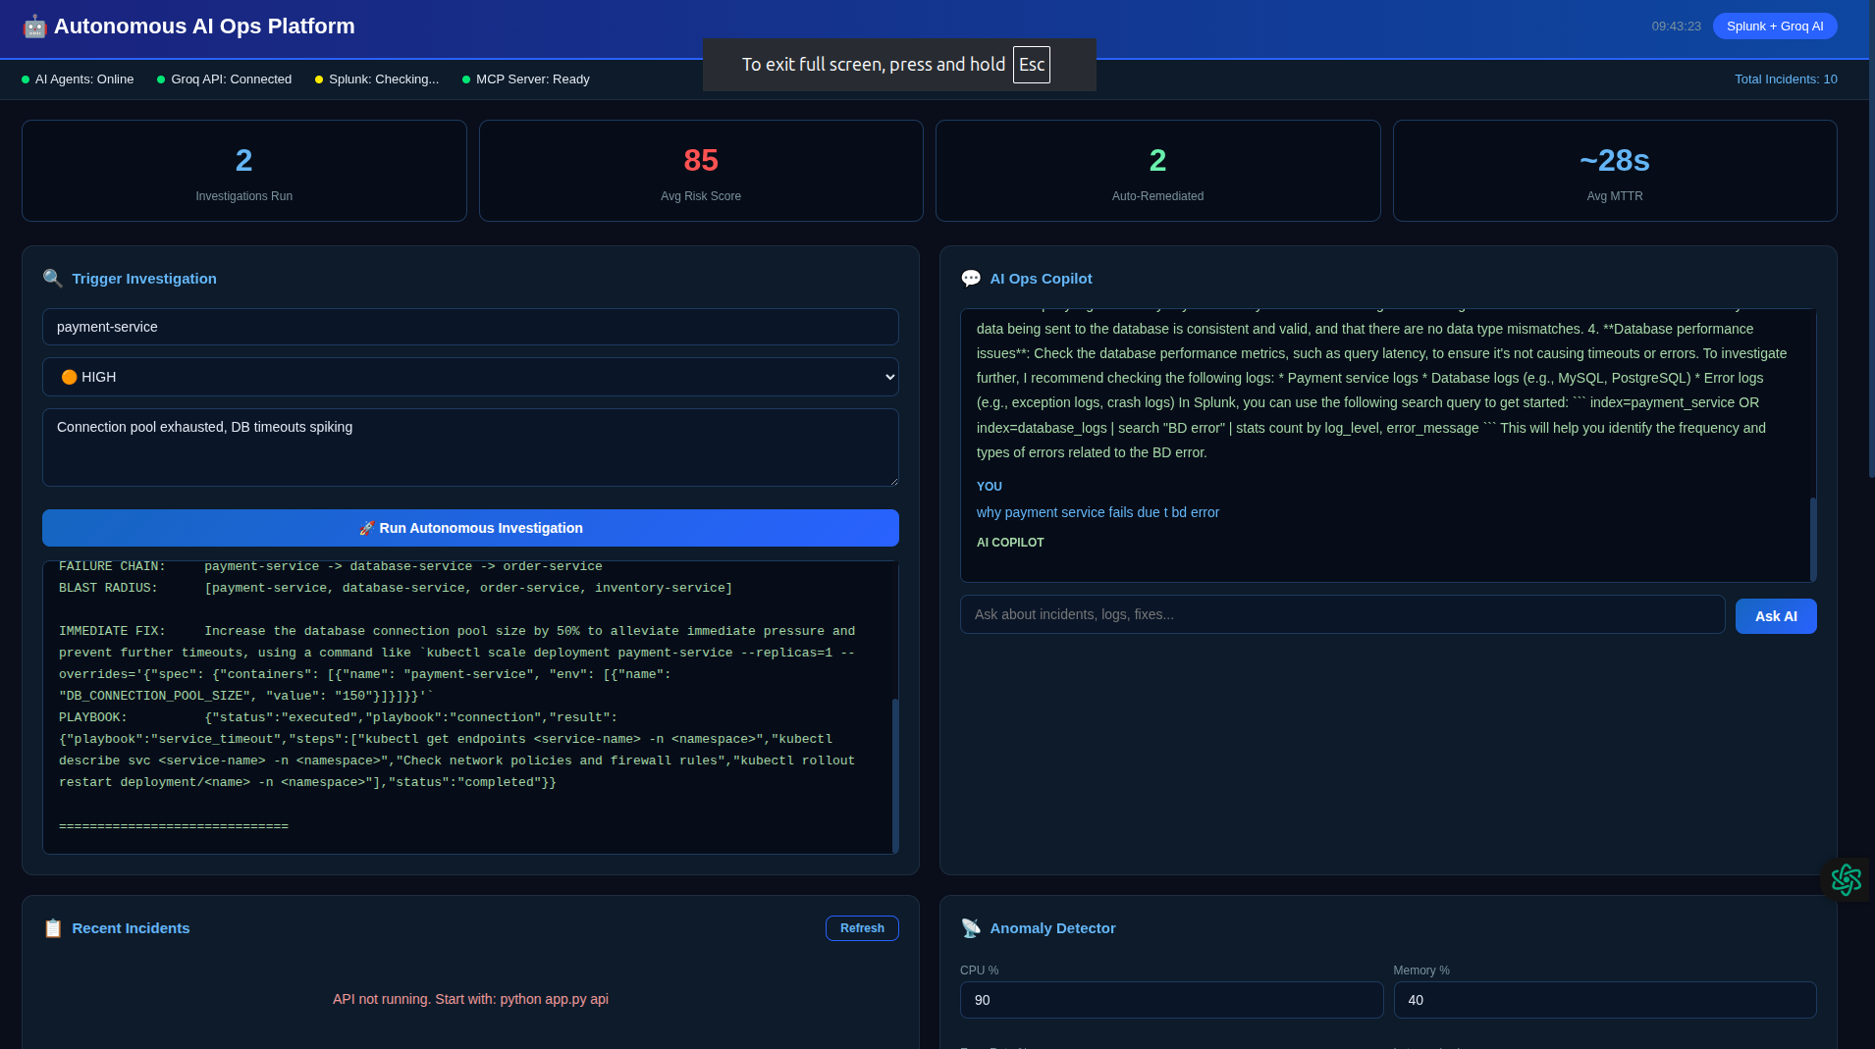Click the Memory % input field
Image resolution: width=1875 pixels, height=1049 pixels.
[x=1605, y=1000]
